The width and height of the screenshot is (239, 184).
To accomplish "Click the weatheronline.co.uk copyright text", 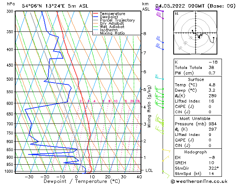I will (199, 181).
